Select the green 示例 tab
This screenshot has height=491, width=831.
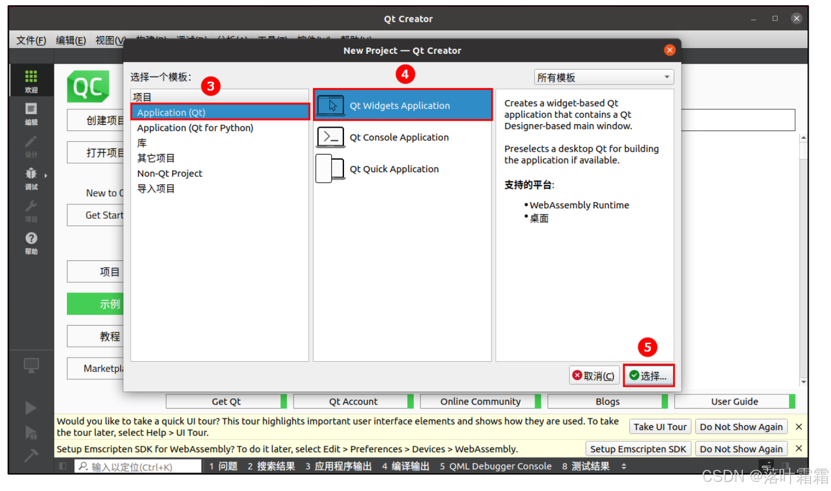96,304
